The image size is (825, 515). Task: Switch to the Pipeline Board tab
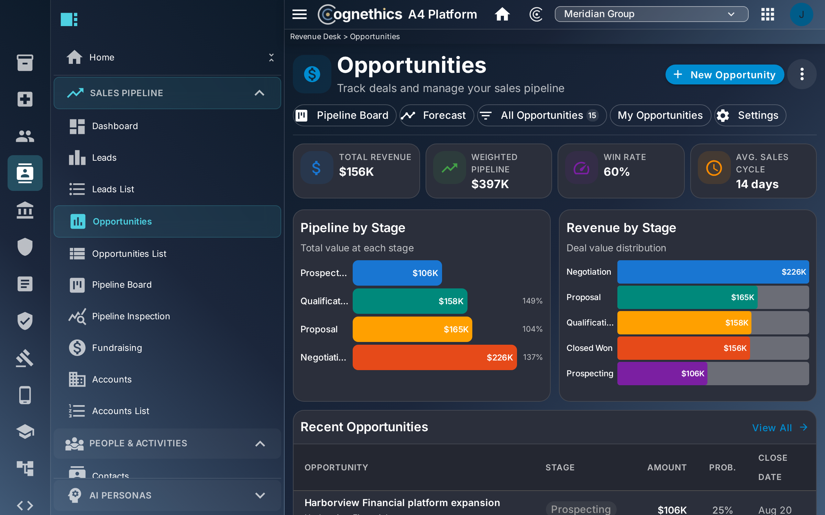(344, 115)
